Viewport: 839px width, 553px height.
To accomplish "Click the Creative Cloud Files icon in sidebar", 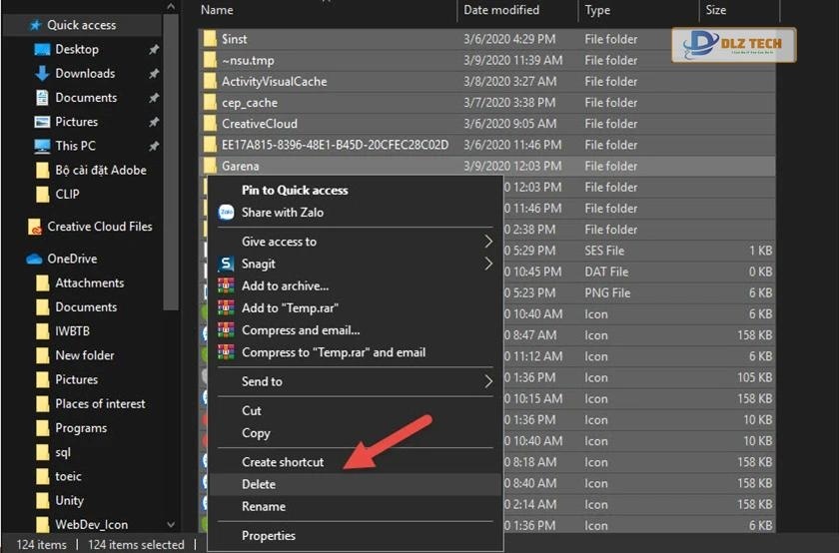I will (35, 227).
